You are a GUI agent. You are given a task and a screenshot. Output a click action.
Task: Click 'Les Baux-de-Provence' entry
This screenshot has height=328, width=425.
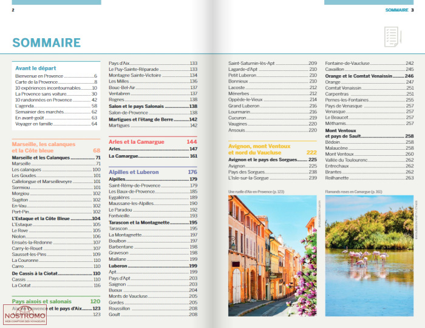pyautogui.click(x=153, y=192)
